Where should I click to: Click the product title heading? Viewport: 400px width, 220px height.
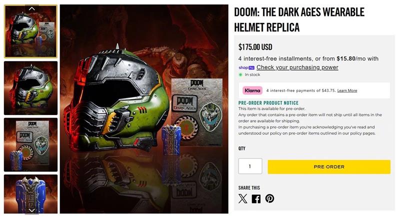pos(299,19)
